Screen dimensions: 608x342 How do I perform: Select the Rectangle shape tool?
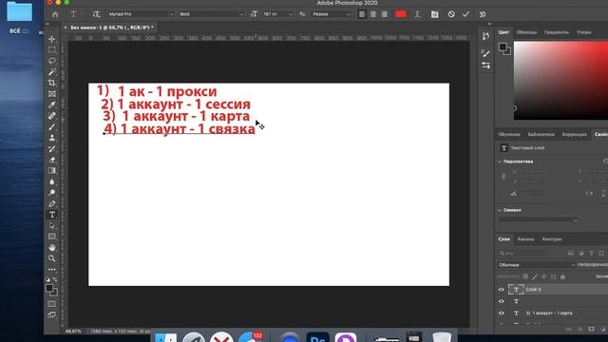pyautogui.click(x=51, y=237)
